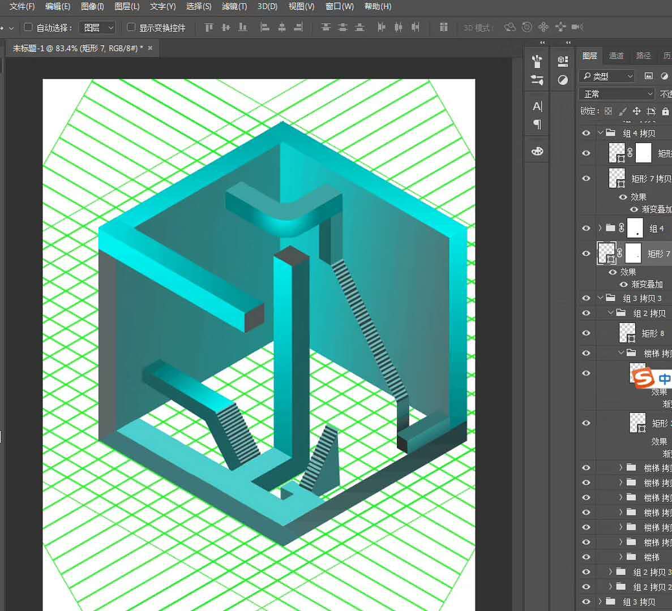
Task: Click the lock all padlock icon
Action: click(665, 111)
